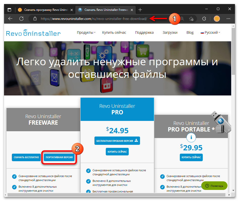The image size is (239, 201).
Task: Click Купить сейчас under Pro Portable $29.95
Action: 191,157
